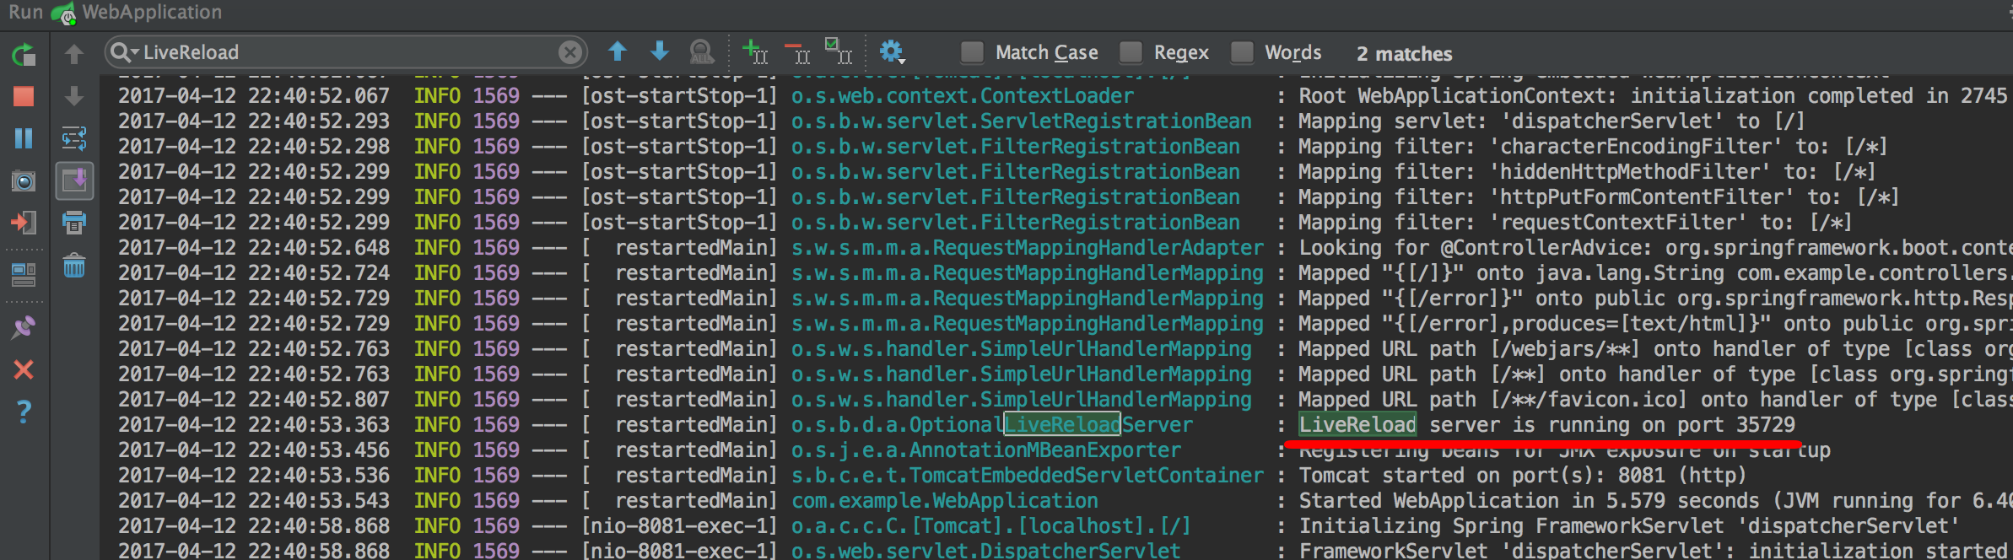Open the search settings gear dropdown
Image resolution: width=2013 pixels, height=560 pixels.
click(x=892, y=52)
